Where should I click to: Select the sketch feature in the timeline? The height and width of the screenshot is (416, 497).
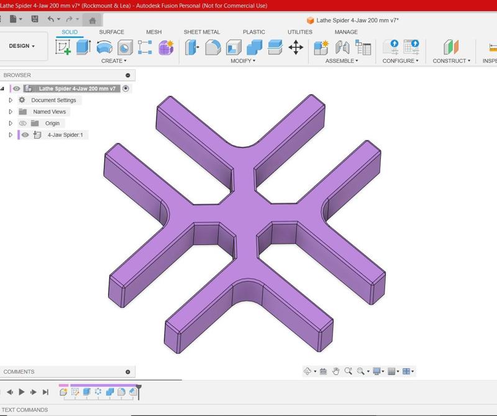tap(75, 392)
